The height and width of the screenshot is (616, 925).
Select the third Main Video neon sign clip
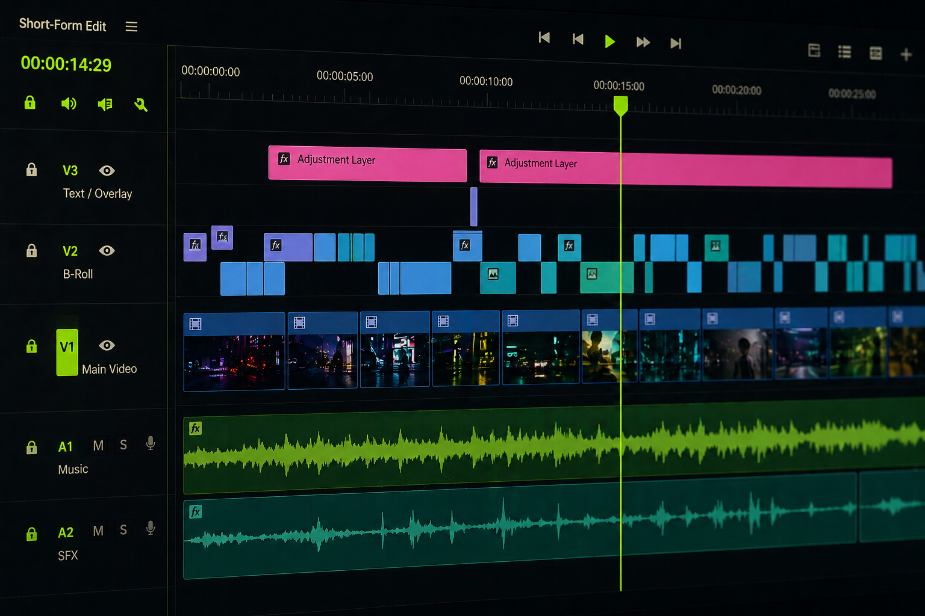[x=395, y=349]
